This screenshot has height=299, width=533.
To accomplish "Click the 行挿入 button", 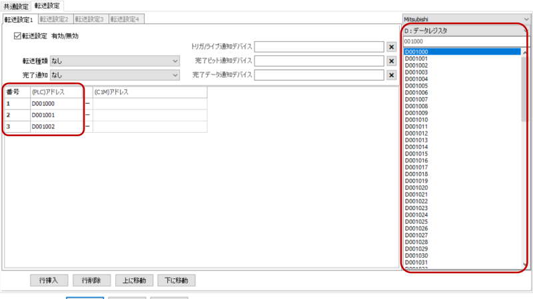I will [x=49, y=280].
